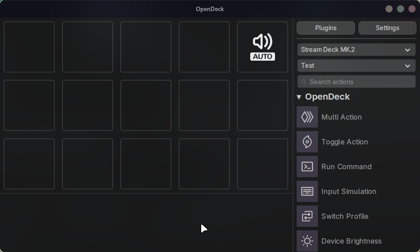420x252 pixels.
Task: Open the Plugins panel
Action: click(x=326, y=28)
